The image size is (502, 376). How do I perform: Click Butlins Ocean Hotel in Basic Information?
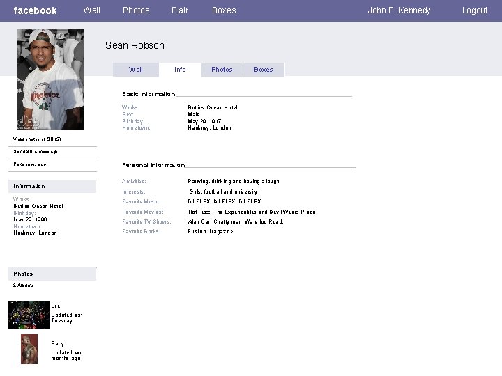(x=213, y=107)
